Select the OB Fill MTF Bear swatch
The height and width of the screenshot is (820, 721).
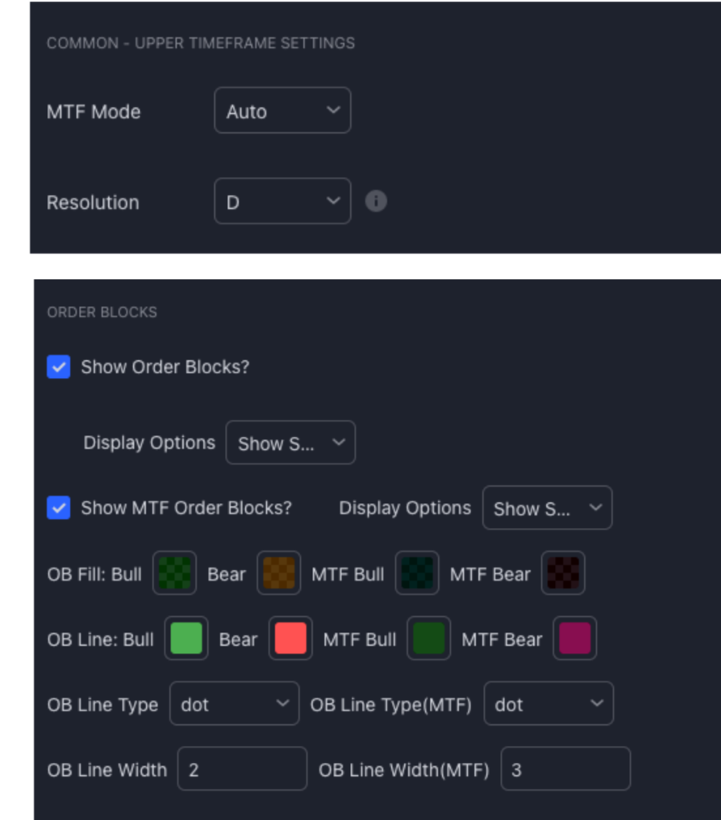(563, 573)
